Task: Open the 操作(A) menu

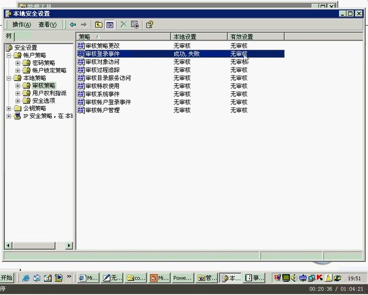Action: click(21, 25)
